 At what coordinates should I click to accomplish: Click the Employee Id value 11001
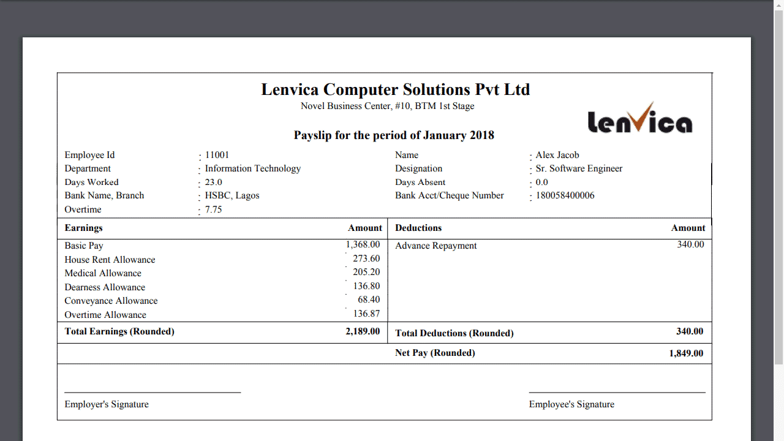[217, 155]
